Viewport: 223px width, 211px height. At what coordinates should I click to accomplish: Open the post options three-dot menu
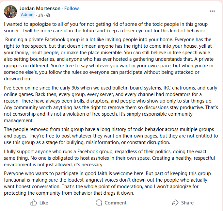point(212,11)
